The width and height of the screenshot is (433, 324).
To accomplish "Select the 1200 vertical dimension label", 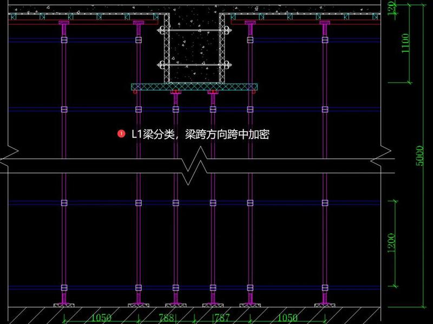I will point(391,242).
